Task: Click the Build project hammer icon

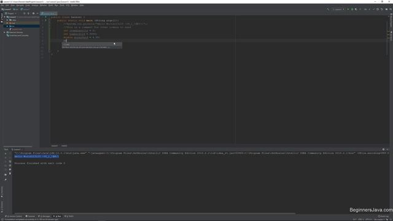Action: [x=328, y=9]
